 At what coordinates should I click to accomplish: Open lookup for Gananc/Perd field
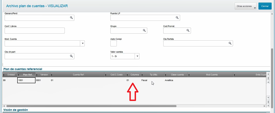pyautogui.click(x=71, y=18)
